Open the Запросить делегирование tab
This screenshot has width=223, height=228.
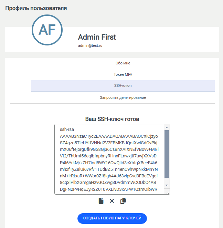point(123,97)
